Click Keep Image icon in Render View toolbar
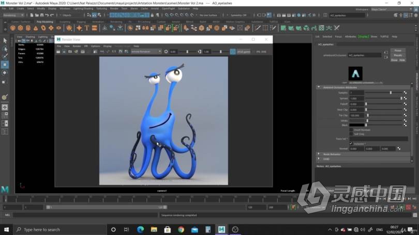 [121, 52]
